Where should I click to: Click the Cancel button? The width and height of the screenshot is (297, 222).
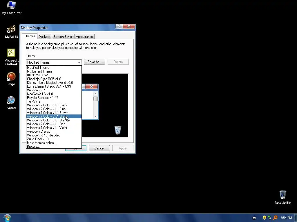[99, 148]
